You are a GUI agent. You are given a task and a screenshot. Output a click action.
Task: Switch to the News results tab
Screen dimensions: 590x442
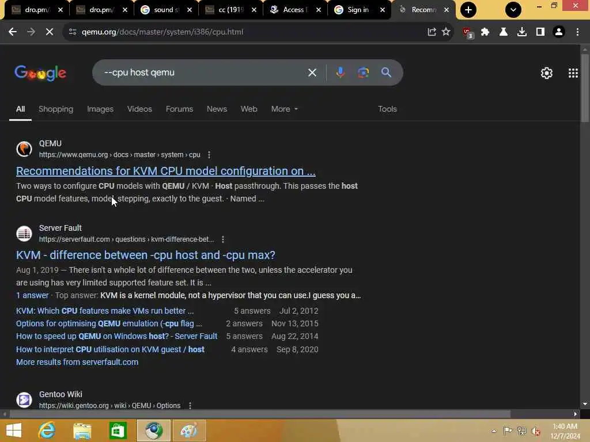(x=217, y=109)
